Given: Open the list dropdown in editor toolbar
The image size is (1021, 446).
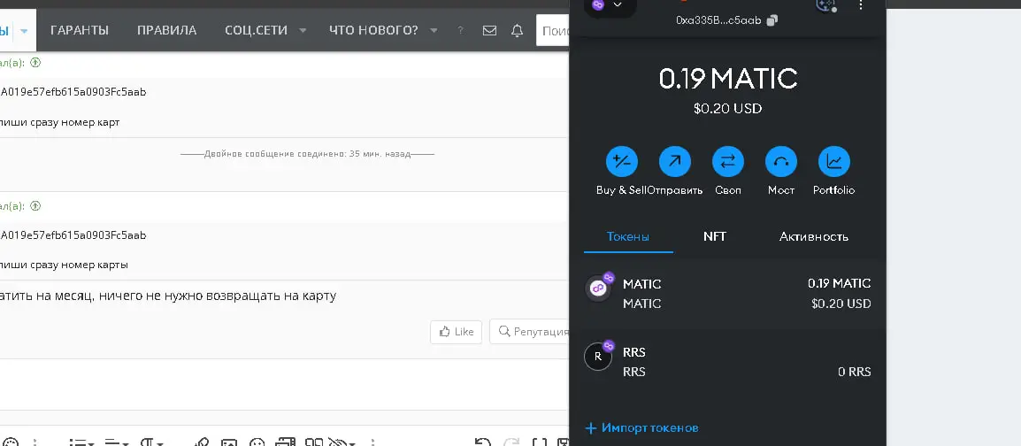Looking at the screenshot, I should click(x=82, y=442).
